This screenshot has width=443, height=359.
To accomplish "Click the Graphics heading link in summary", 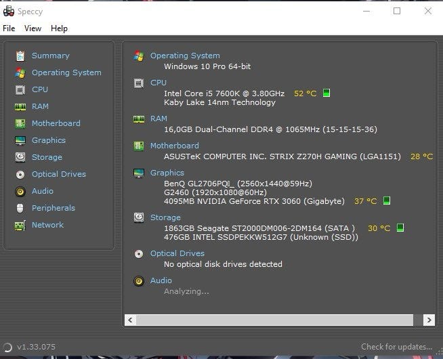I will 167,173.
